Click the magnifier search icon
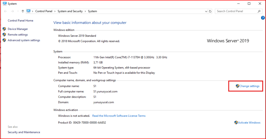The width and height of the screenshot is (266, 139). (x=259, y=11)
